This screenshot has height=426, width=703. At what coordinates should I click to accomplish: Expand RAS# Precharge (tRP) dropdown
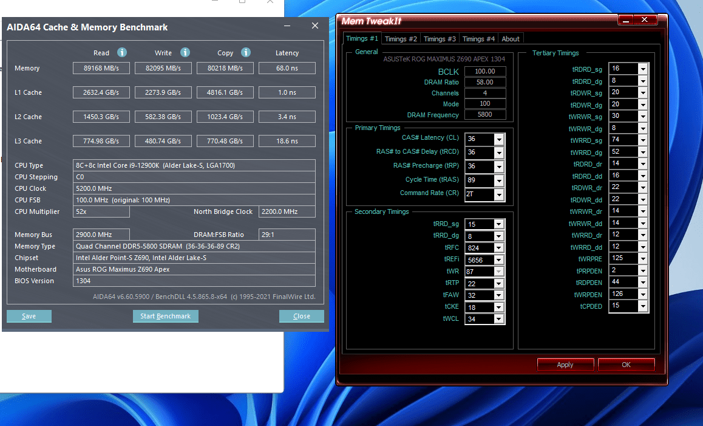coord(499,167)
